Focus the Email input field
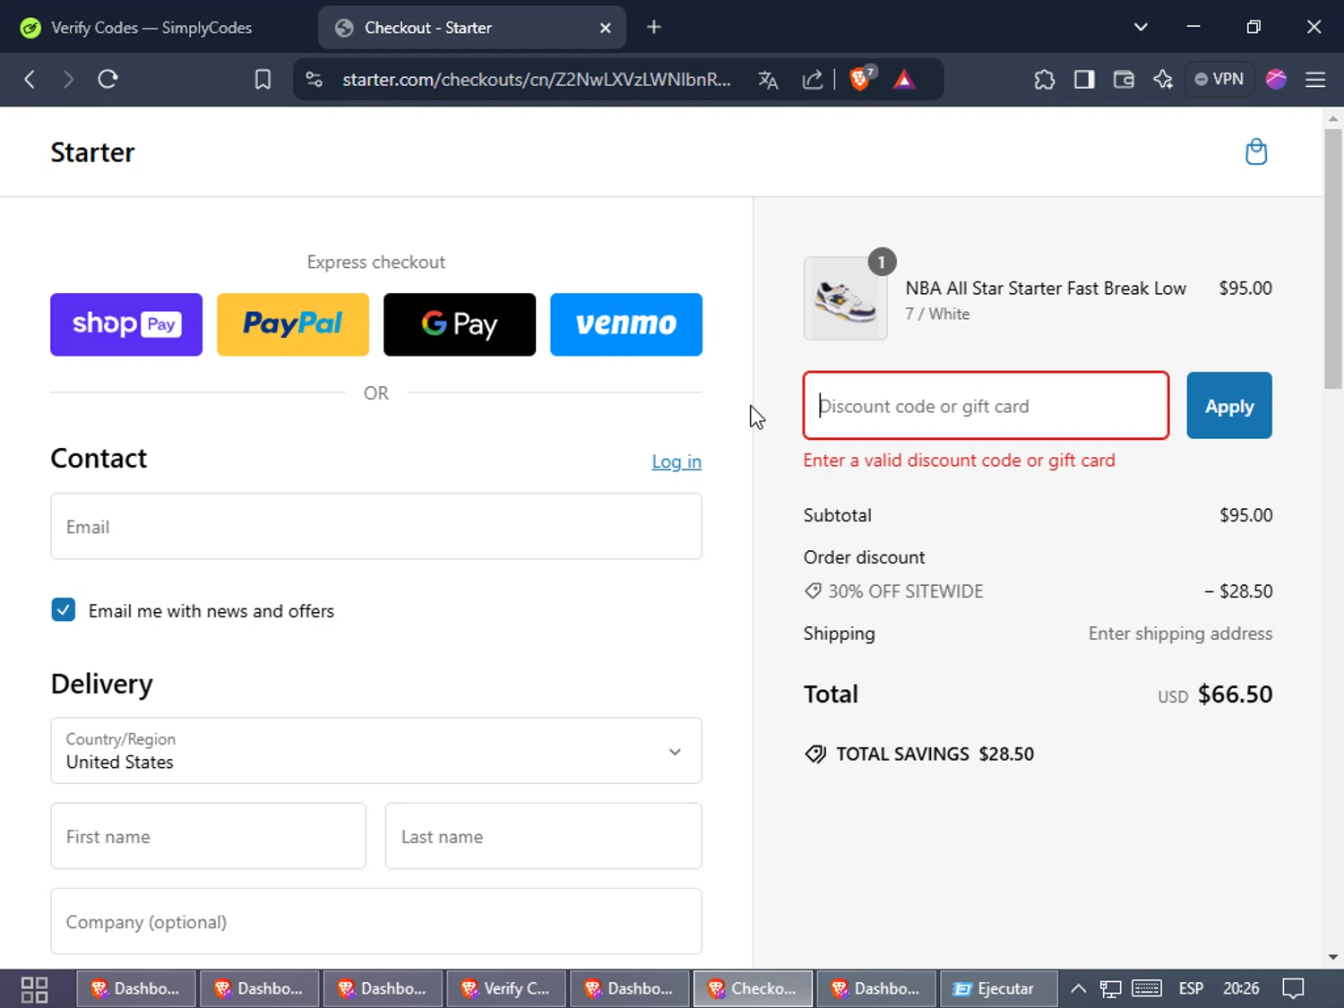Screen dimensions: 1344x1008 click(376, 526)
